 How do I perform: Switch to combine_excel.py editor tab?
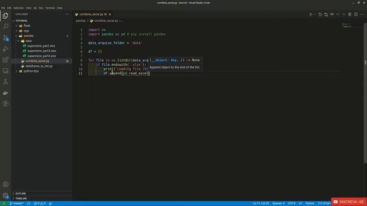point(93,14)
